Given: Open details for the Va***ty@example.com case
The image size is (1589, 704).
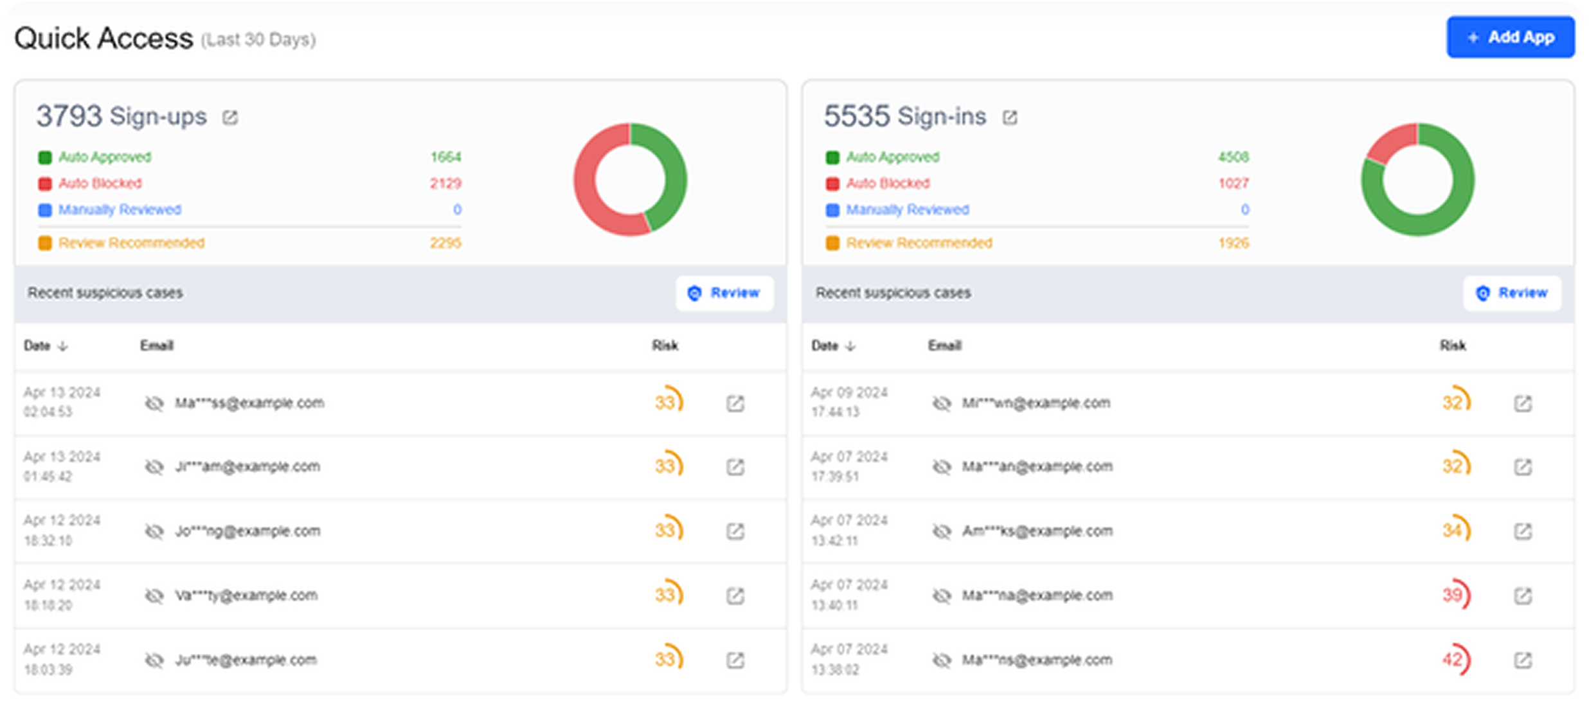Looking at the screenshot, I should click(x=735, y=596).
